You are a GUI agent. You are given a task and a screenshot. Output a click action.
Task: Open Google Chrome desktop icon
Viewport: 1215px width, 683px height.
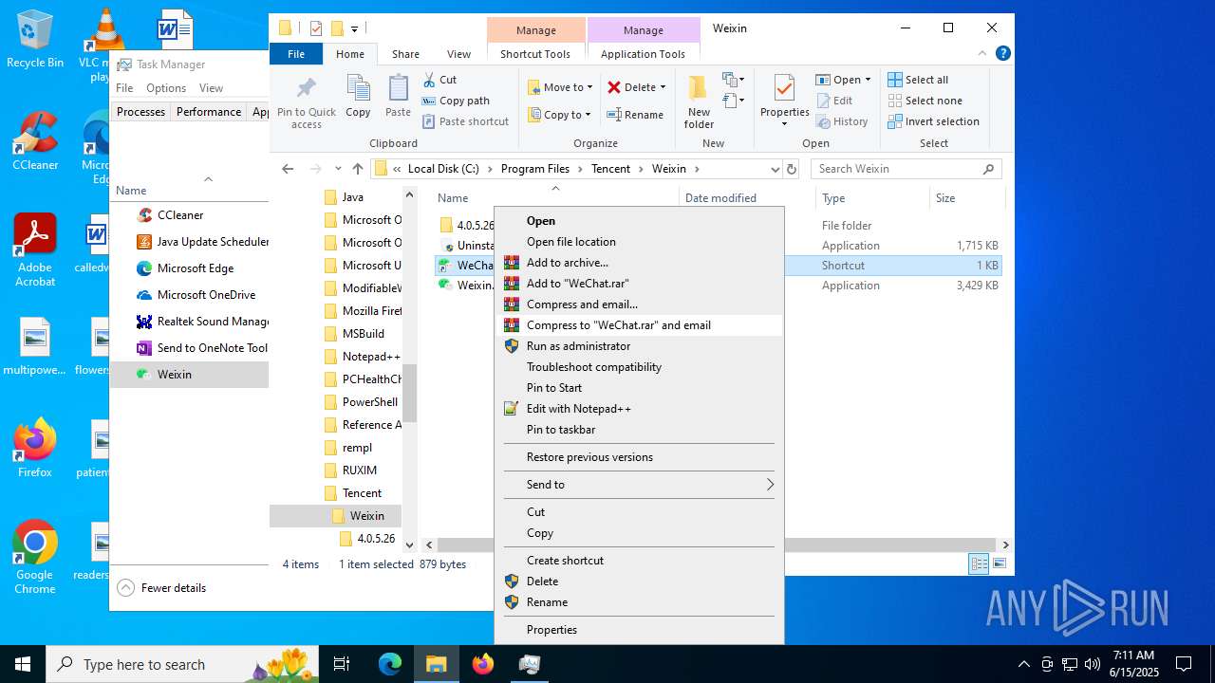[x=35, y=557]
